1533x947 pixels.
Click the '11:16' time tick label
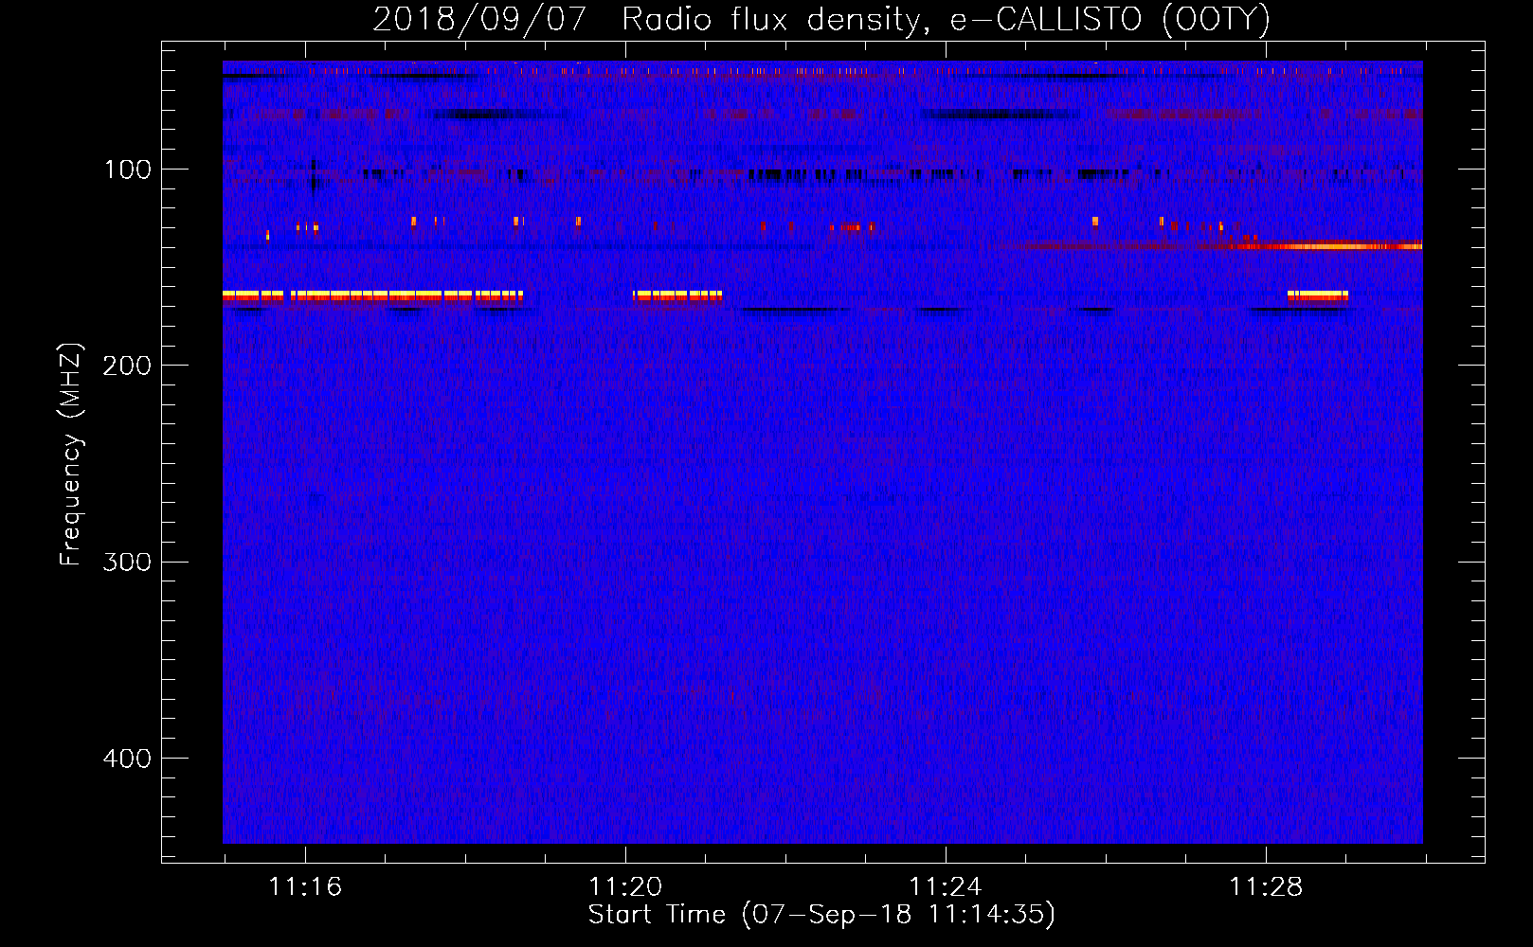306,887
